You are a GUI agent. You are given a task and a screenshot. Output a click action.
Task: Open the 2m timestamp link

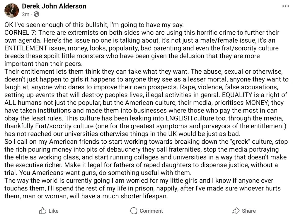(x=25, y=14)
